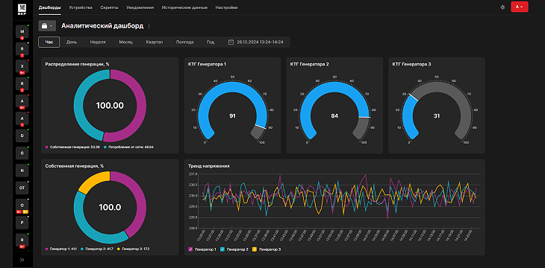Open the Устройства tab
Viewport: 545px width, 268px height.
pos(81,7)
